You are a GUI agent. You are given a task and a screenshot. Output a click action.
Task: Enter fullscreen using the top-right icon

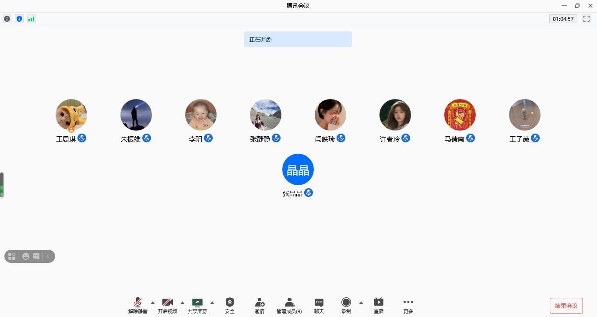(586, 19)
